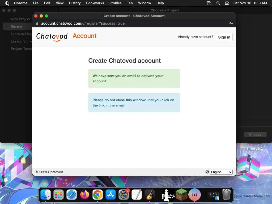This screenshot has width=272, height=204.
Task: Open the Trash in the dock
Action: point(226,194)
